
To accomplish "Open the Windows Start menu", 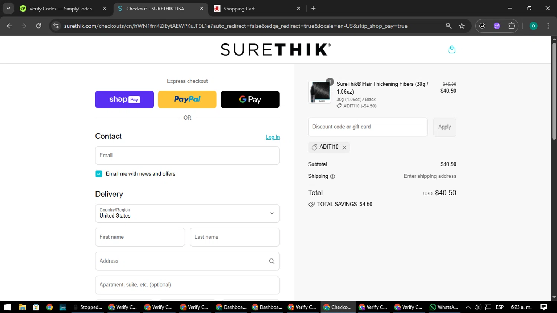I will pyautogui.click(x=7, y=307).
